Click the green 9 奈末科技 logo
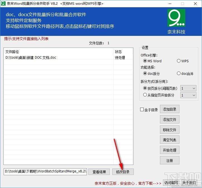 (x=176, y=18)
